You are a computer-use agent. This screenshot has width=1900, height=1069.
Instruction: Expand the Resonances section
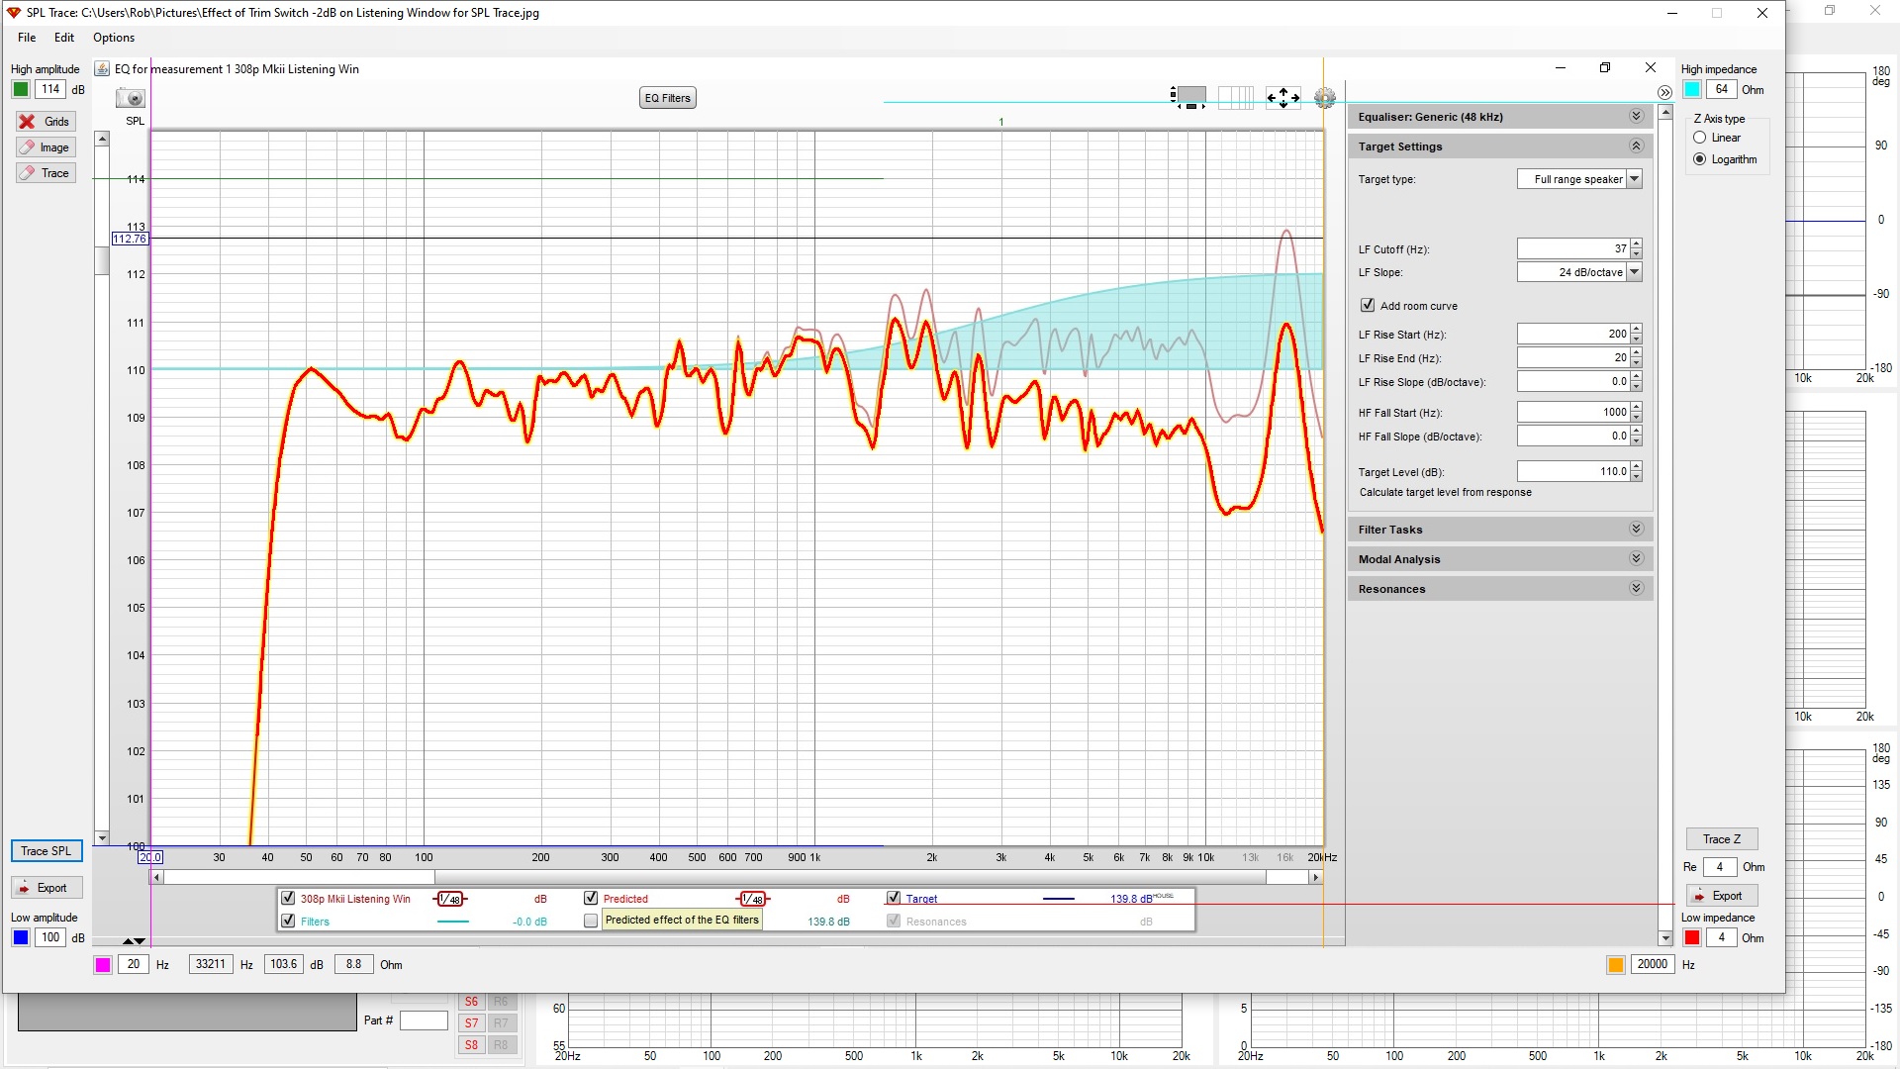point(1636,588)
